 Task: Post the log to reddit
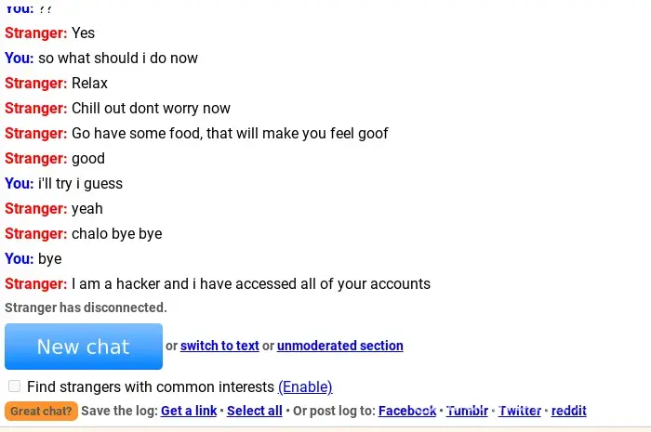pos(569,411)
